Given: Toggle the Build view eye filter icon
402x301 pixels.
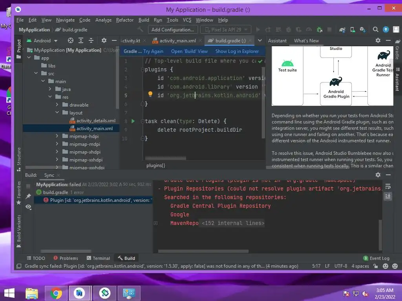Looking at the screenshot, I should (x=28, y=207).
